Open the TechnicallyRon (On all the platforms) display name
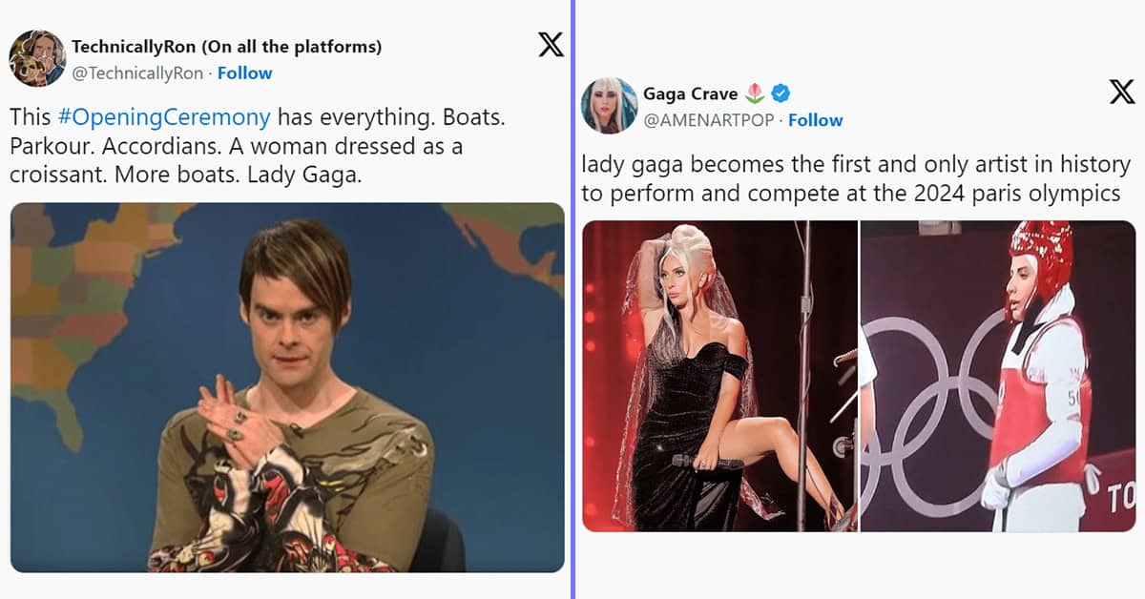 pyautogui.click(x=226, y=46)
